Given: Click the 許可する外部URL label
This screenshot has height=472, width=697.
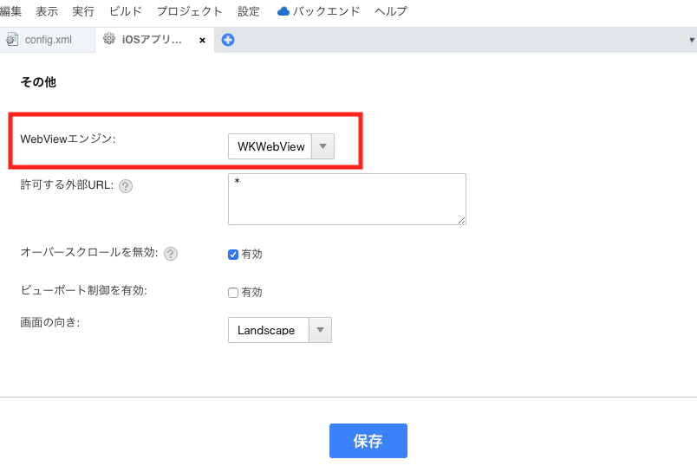Looking at the screenshot, I should [x=67, y=185].
